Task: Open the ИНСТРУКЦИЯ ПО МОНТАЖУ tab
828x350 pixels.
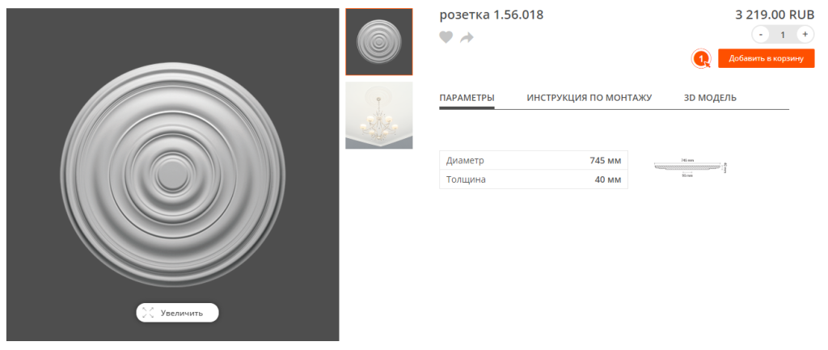Action: coord(589,98)
